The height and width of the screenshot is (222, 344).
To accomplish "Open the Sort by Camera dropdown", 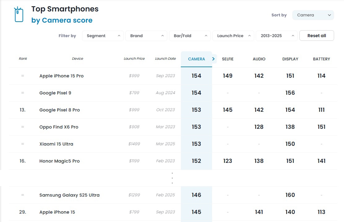I will pos(313,15).
